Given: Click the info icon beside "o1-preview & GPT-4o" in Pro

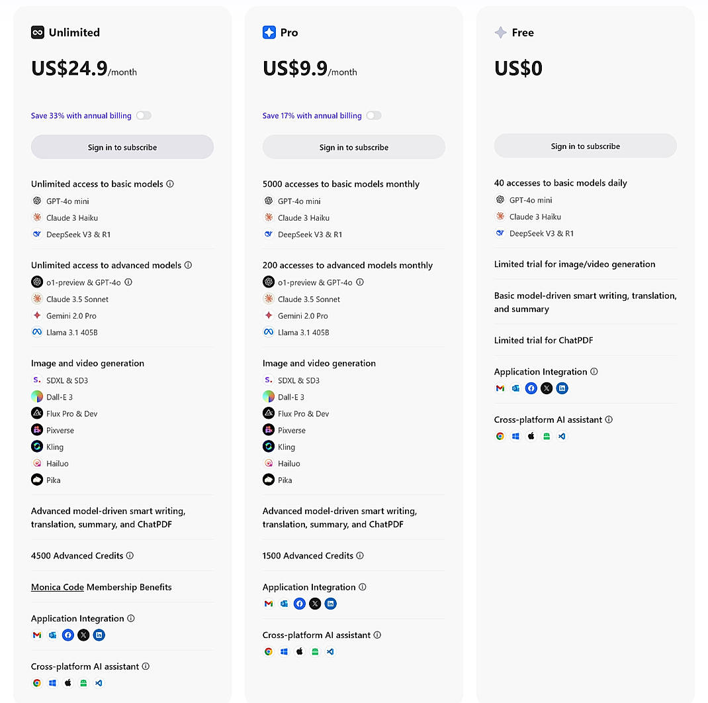Looking at the screenshot, I should (360, 282).
